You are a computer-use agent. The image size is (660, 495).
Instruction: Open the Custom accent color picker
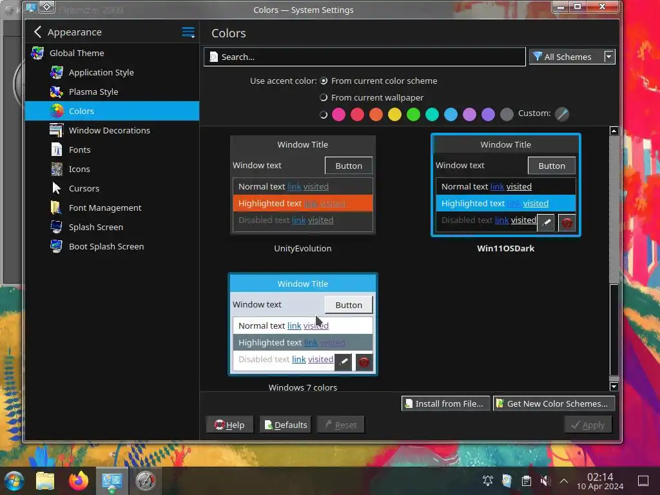562,113
